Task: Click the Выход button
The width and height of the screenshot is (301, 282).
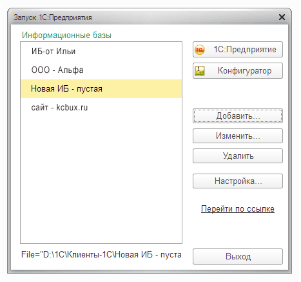Action: click(238, 257)
